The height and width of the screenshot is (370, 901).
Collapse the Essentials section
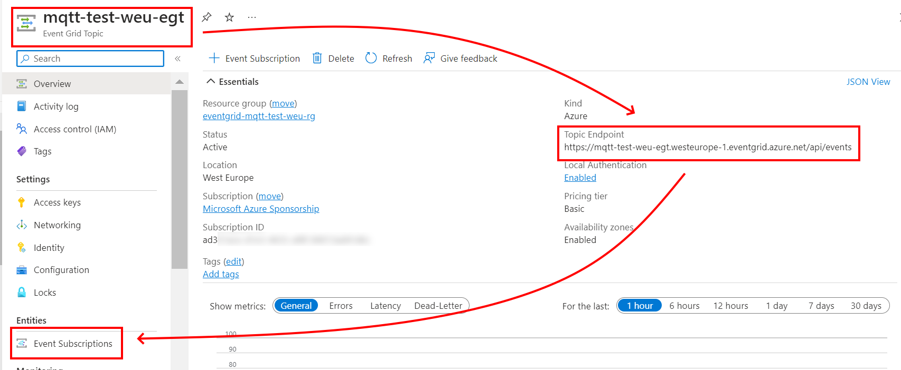pos(211,82)
